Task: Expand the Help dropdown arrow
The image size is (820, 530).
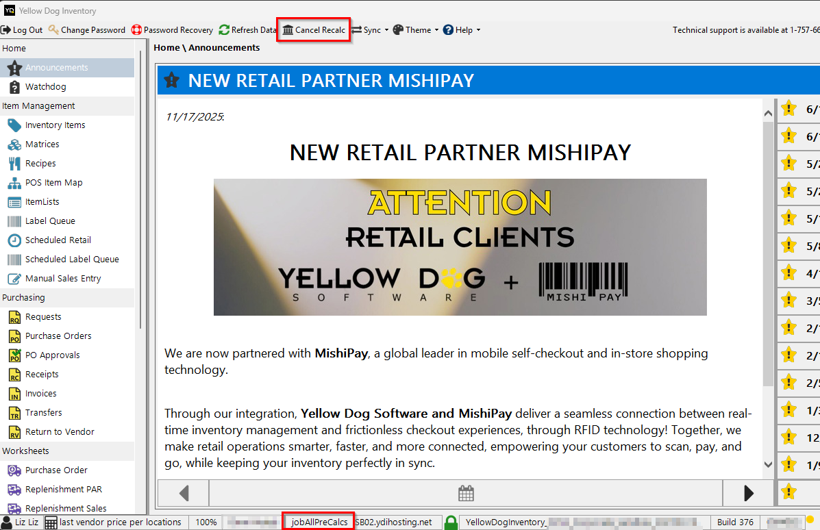Action: point(478,30)
